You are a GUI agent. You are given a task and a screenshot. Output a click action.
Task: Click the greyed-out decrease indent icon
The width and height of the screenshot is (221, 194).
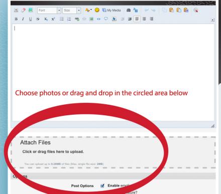pyautogui.click(x=123, y=19)
